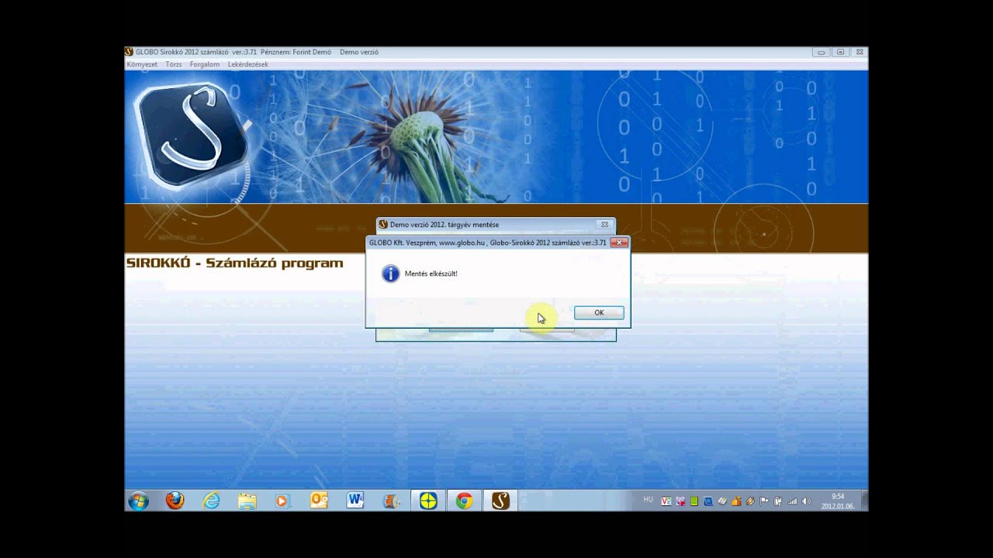Open the yellow crosshair app taskbar icon
993x558 pixels.
coord(428,501)
